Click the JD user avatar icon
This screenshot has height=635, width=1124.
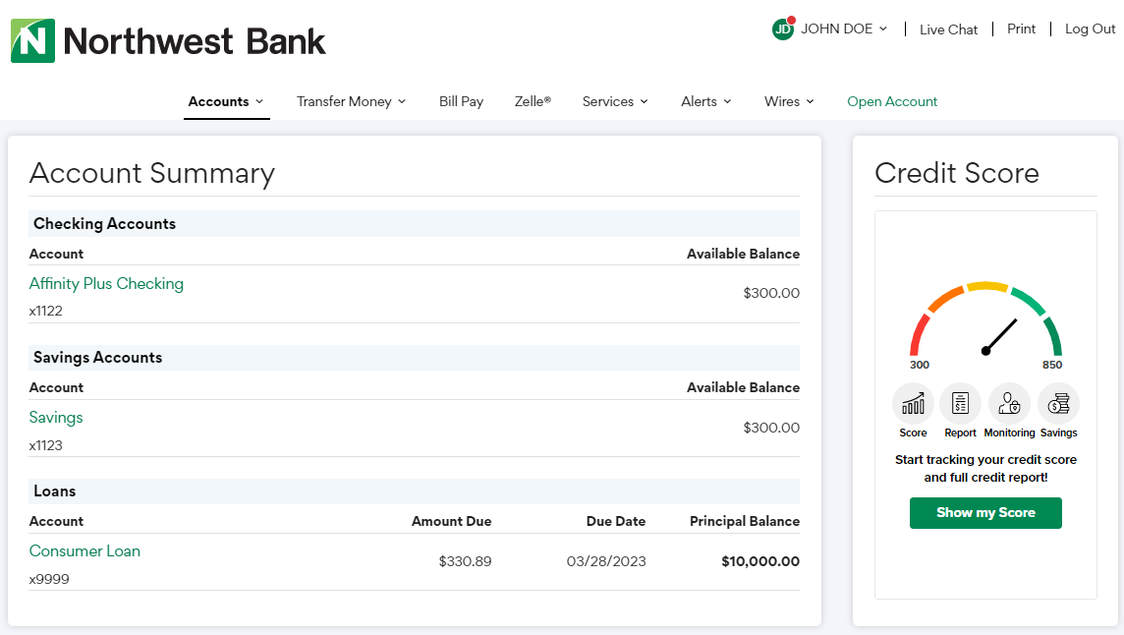click(783, 29)
